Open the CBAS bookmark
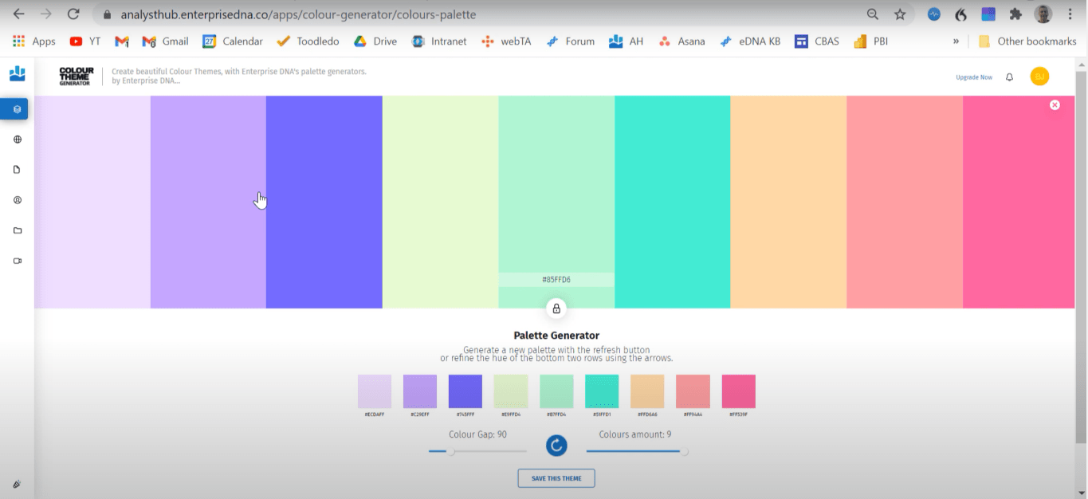 tap(817, 41)
